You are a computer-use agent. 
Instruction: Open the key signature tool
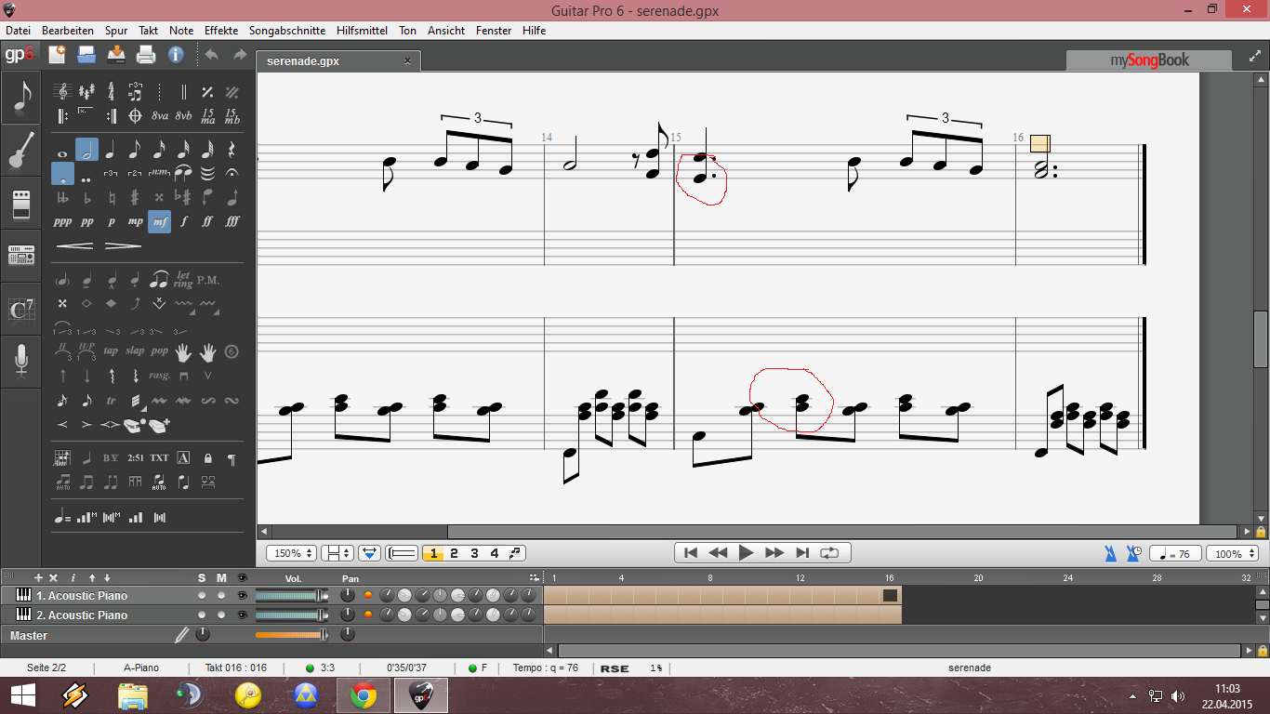86,92
